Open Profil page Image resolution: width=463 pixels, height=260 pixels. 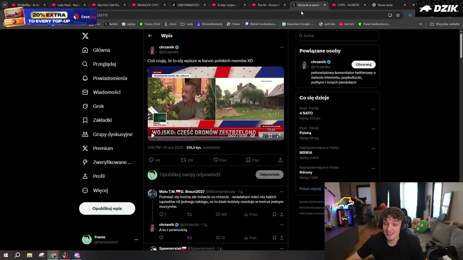coord(93,176)
